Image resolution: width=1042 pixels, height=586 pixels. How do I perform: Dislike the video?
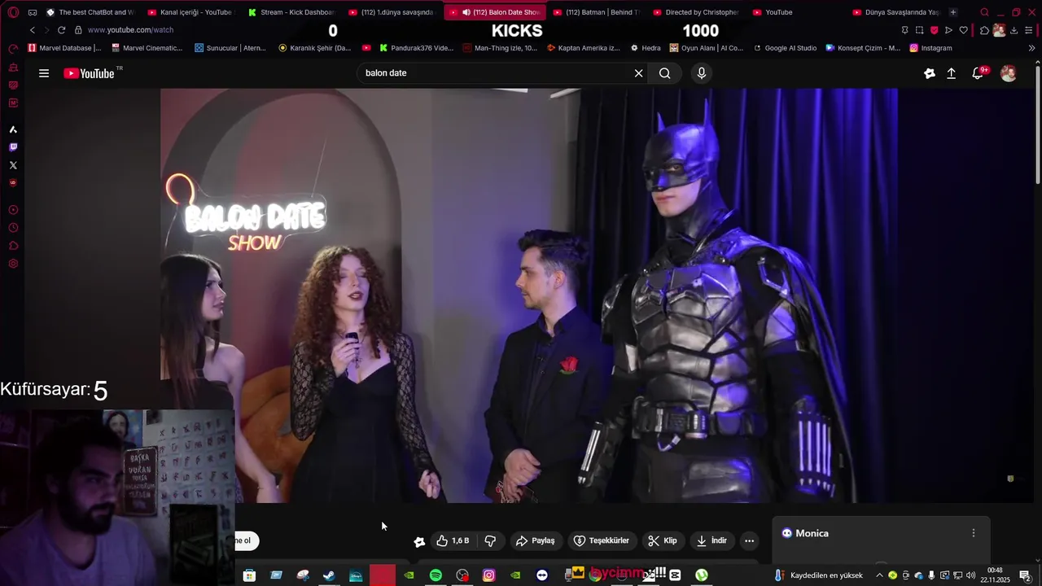tap(490, 540)
